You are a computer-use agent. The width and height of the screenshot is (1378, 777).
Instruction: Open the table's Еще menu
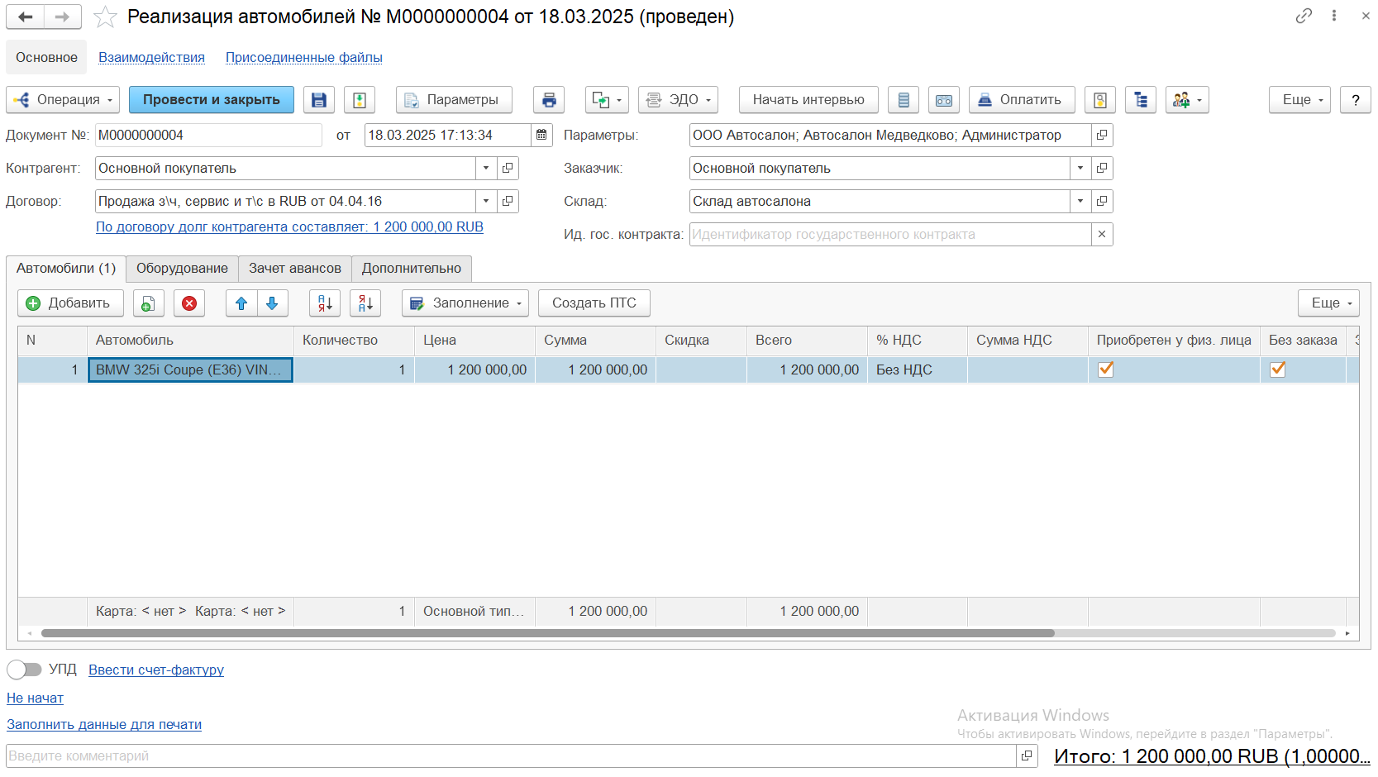1329,303
